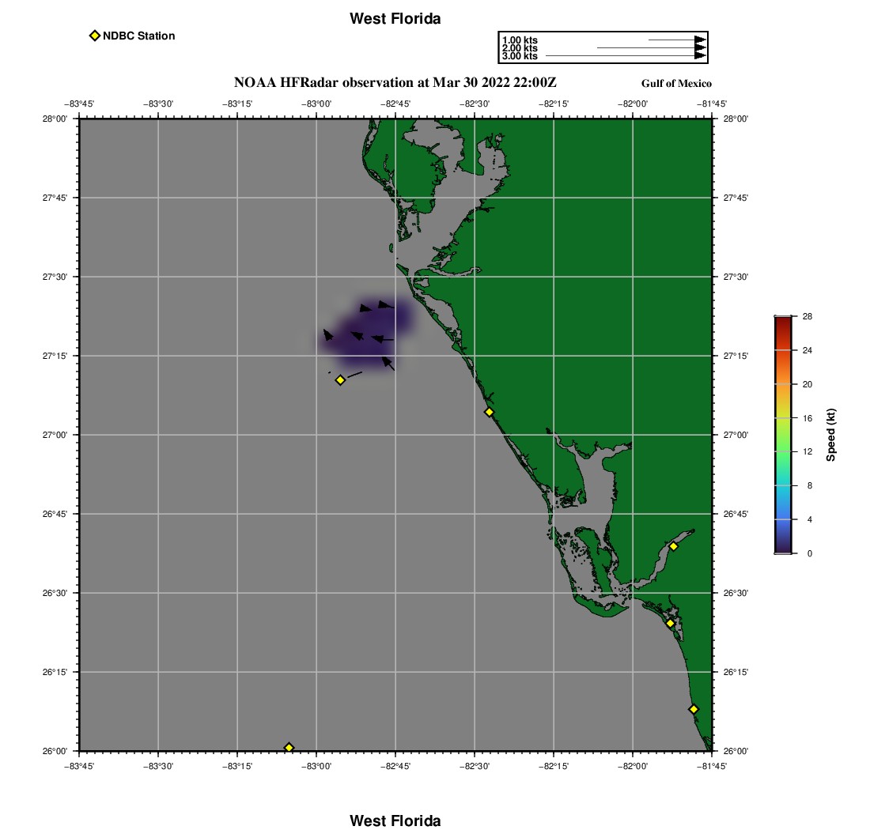This screenshot has width=870, height=830.
Task: Click the blue section near 4 on speed scale
Action: coord(783,519)
